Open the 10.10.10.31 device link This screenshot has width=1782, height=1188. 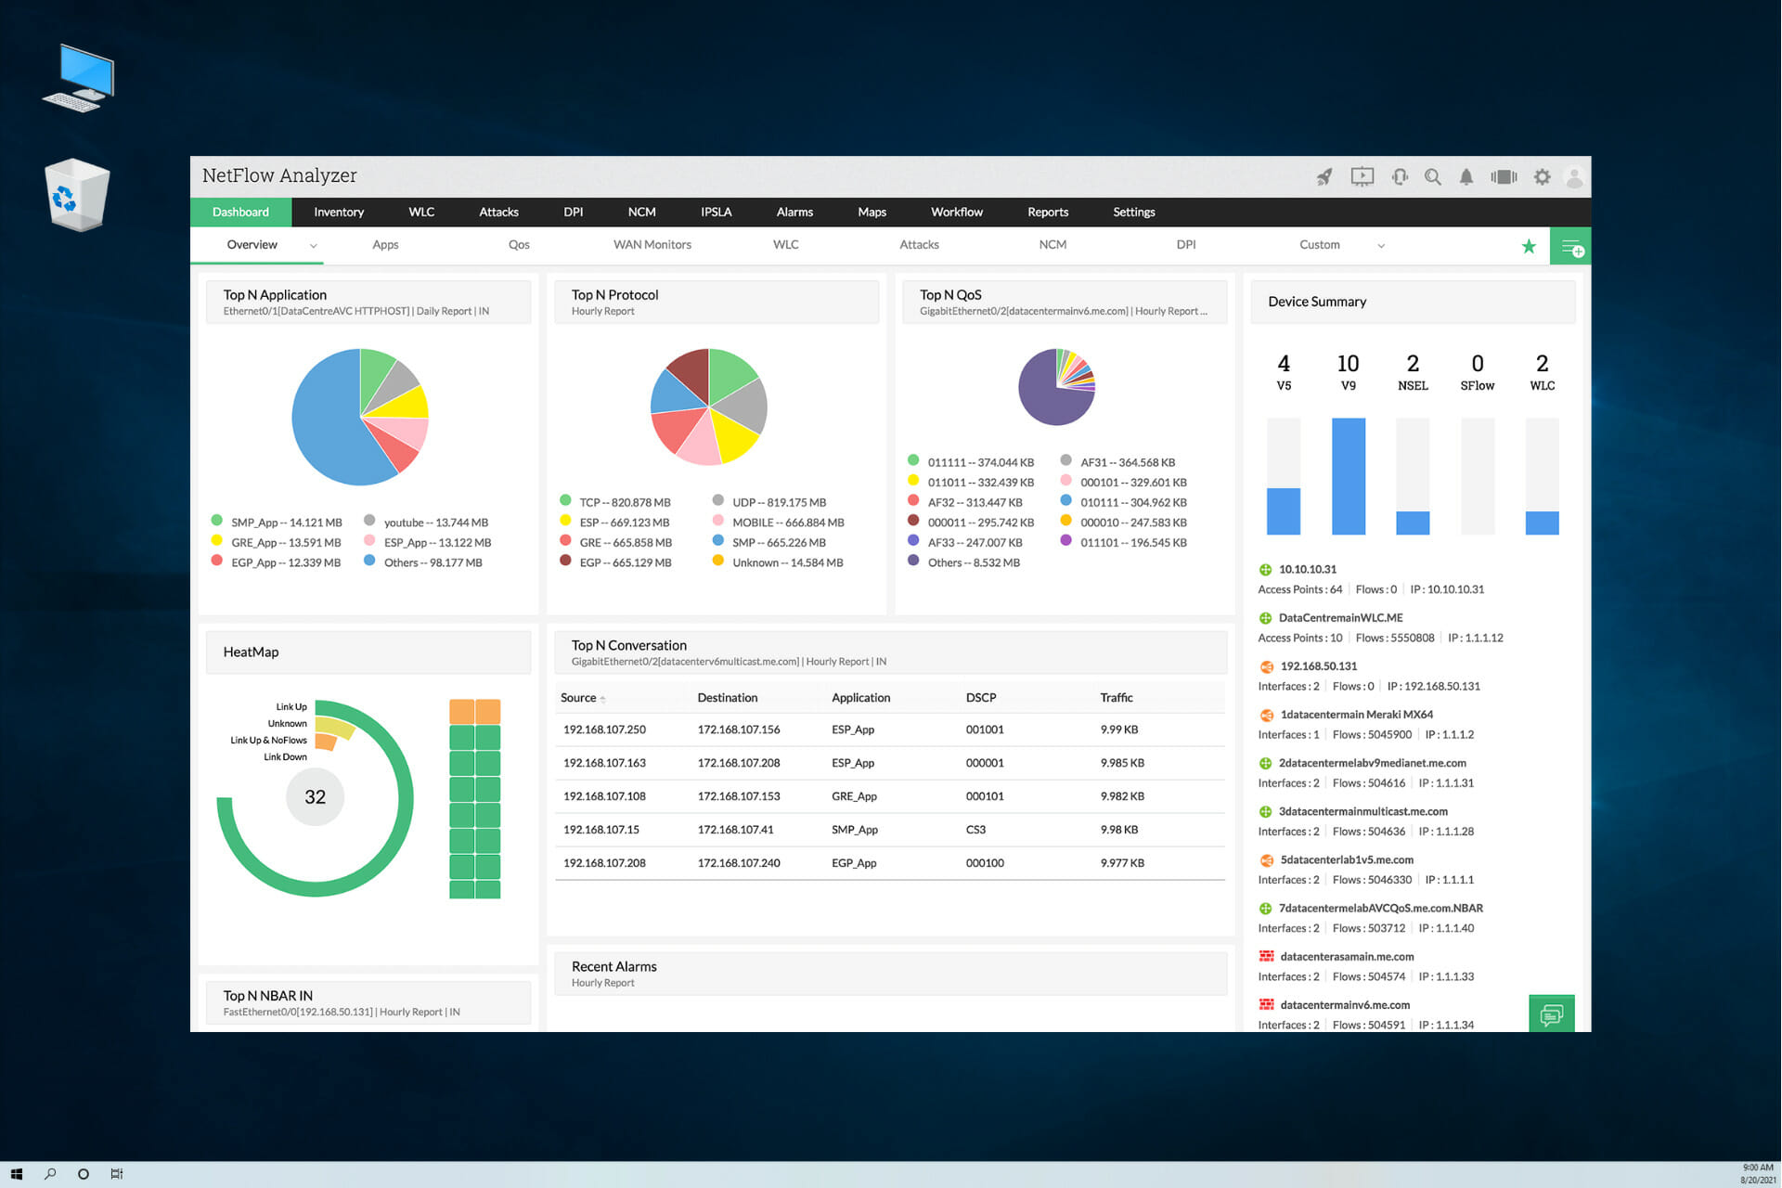[1307, 570]
